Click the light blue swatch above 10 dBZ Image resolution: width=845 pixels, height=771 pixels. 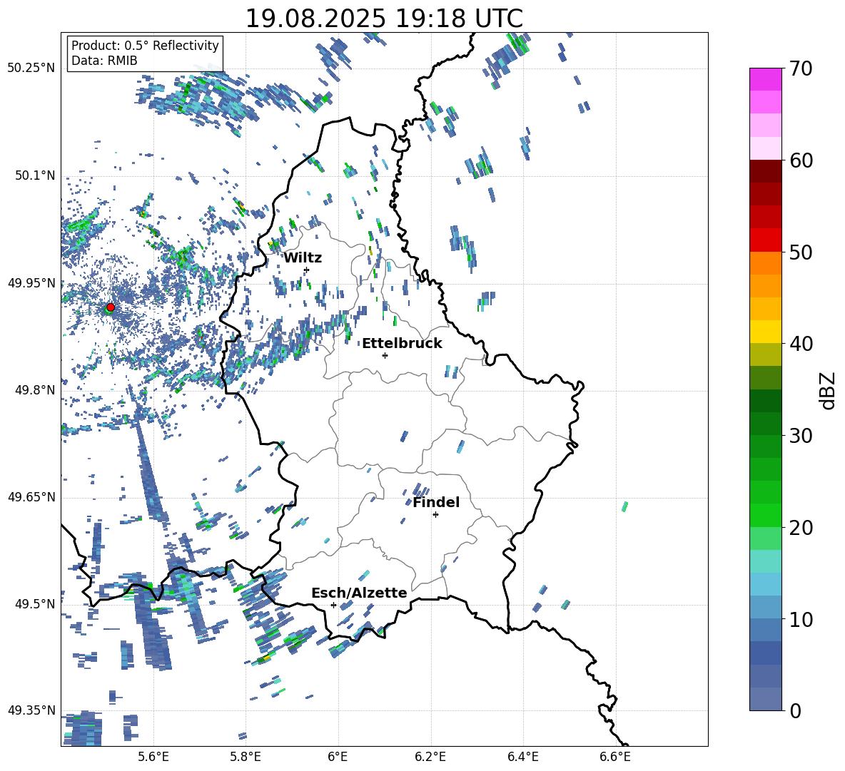(766, 608)
